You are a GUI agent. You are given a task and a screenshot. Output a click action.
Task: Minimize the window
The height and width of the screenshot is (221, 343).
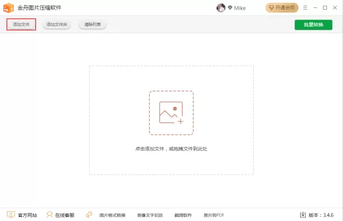[x=315, y=8]
